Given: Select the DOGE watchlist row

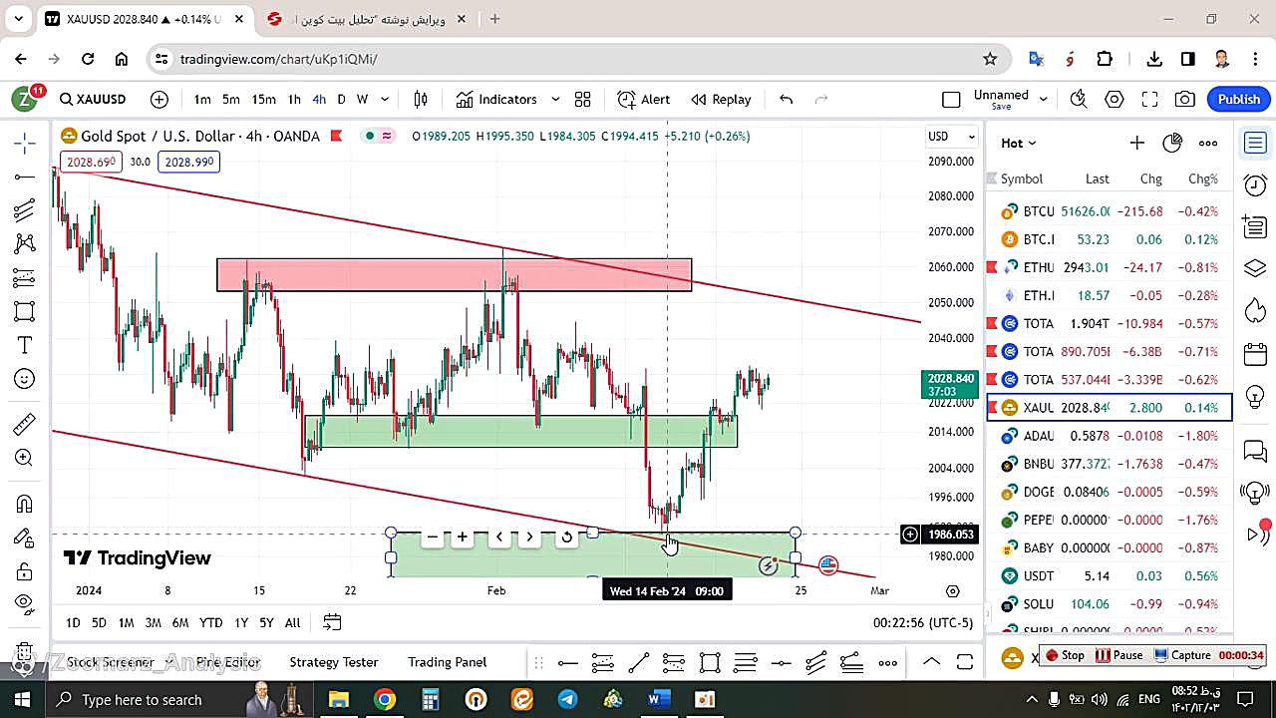Looking at the screenshot, I should pyautogui.click(x=1110, y=492).
